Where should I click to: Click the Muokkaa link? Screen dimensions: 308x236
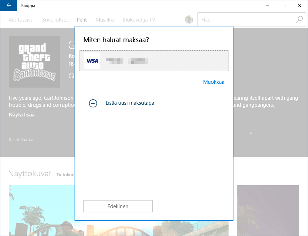[x=214, y=82]
